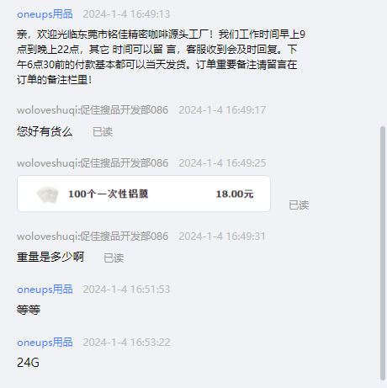Click the 24G reply message
Image resolution: width=387 pixels, height=388 pixels.
pyautogui.click(x=28, y=363)
